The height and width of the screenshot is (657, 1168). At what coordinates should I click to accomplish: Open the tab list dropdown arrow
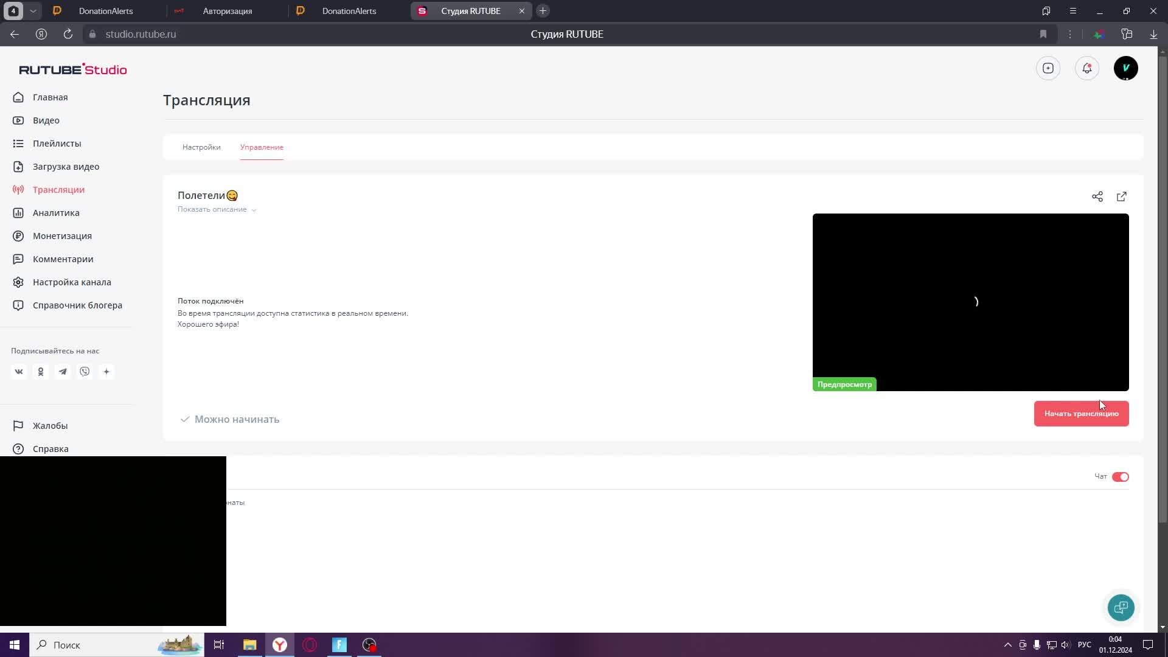pyautogui.click(x=33, y=11)
